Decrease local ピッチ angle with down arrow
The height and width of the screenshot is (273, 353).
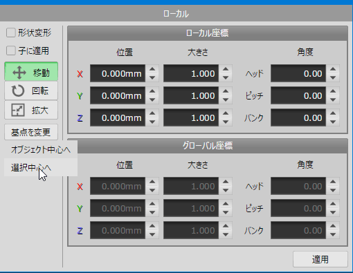click(x=333, y=100)
